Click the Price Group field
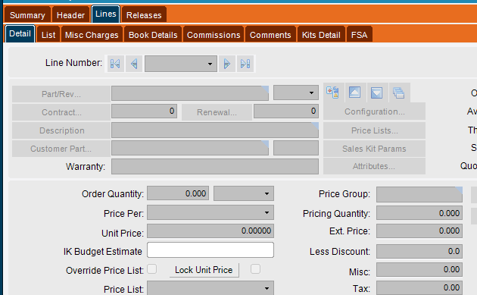477x295 pixels. (419, 194)
